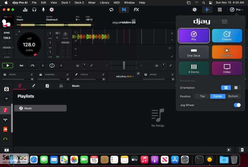Select the Music library source in sidebar
Image resolution: width=248 pixels, height=167 pixels.
[x=5, y=110]
